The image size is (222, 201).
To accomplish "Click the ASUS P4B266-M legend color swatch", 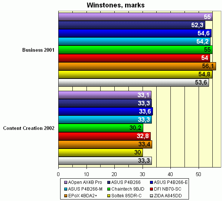I will pyautogui.click(x=66, y=189).
